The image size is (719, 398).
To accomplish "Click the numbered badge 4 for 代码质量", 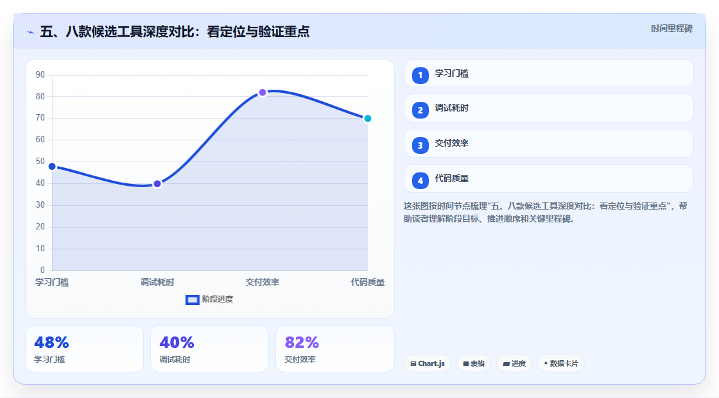I will pos(420,181).
